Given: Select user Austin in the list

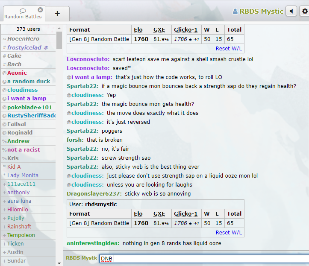Looking at the screenshot, I should [28, 252].
